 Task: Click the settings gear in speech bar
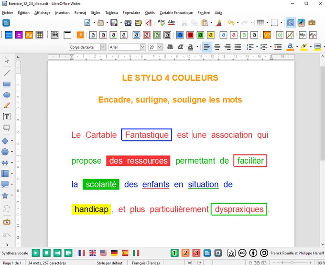pos(218,253)
